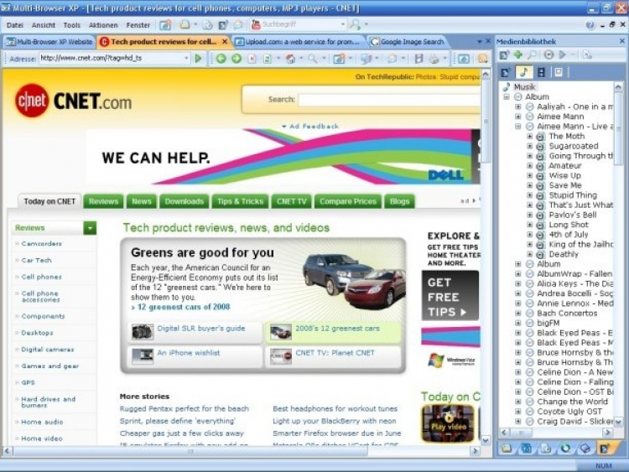629x472 pixels.
Task: Open the CNET Downloads tab
Action: coord(185,201)
